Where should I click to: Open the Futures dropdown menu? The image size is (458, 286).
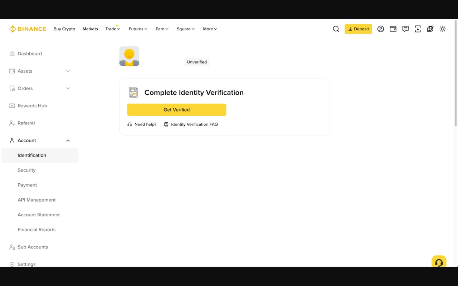point(138,29)
